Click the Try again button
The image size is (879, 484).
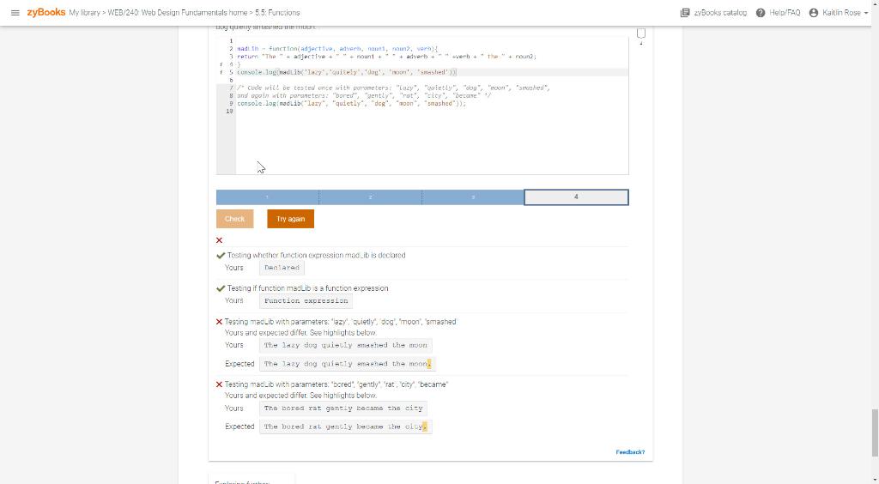pyautogui.click(x=290, y=219)
